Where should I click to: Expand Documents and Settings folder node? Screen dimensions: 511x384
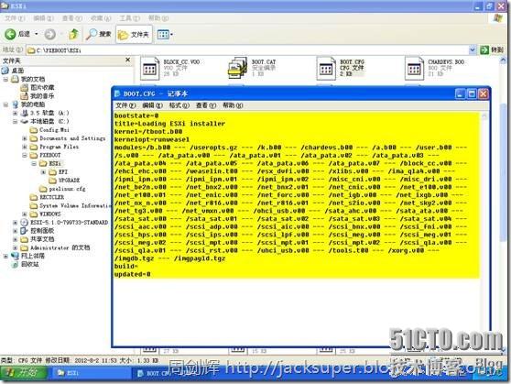tap(25, 138)
